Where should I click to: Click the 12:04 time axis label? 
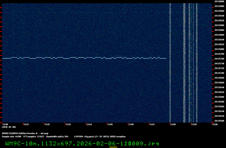89,124
